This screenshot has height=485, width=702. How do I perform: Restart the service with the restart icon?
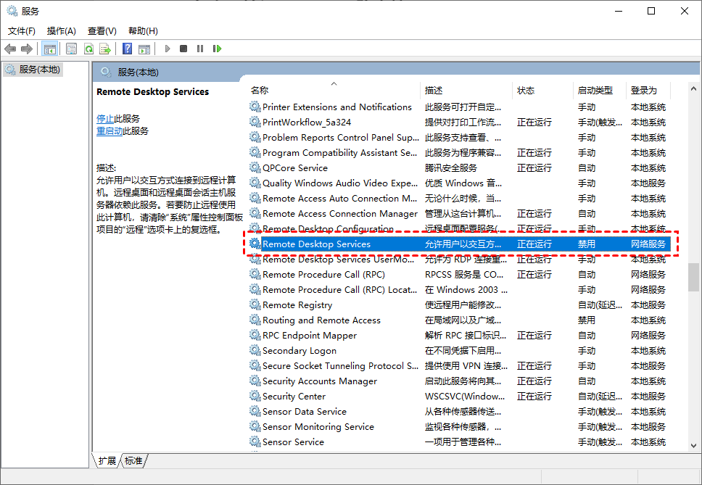tap(218, 49)
